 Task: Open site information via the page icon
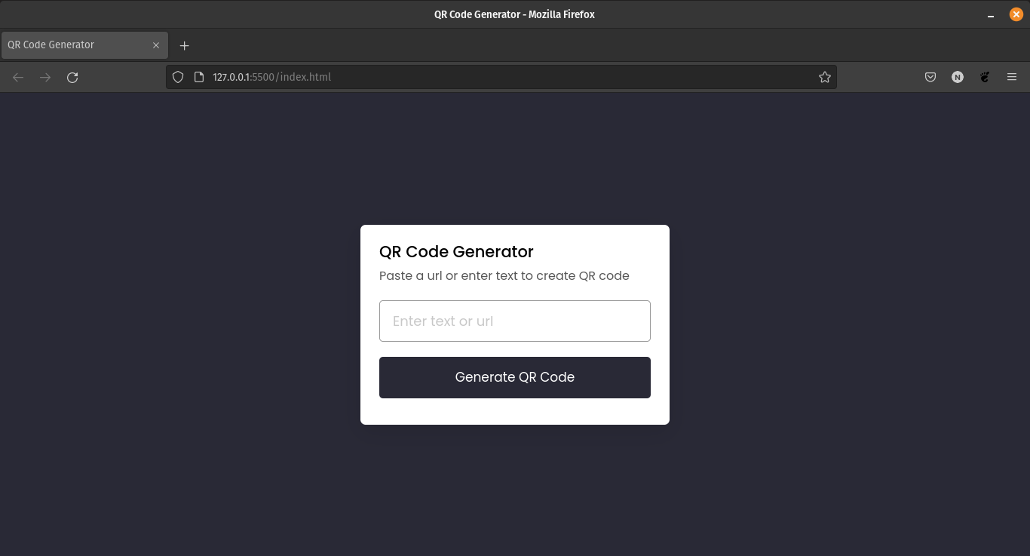pos(198,77)
